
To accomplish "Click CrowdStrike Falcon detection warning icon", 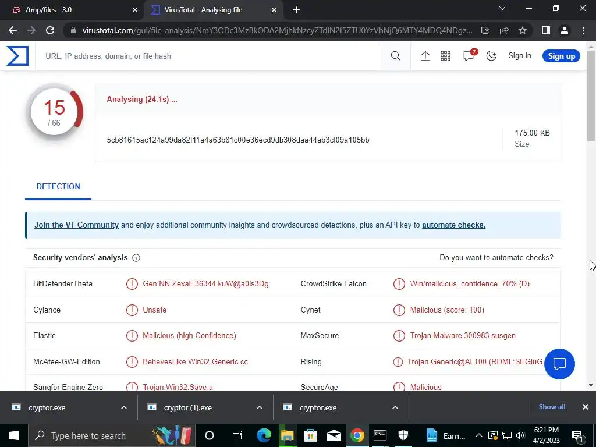I will tap(399, 284).
